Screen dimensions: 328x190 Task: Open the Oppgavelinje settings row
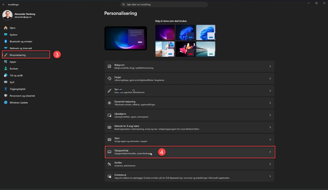click(x=189, y=152)
